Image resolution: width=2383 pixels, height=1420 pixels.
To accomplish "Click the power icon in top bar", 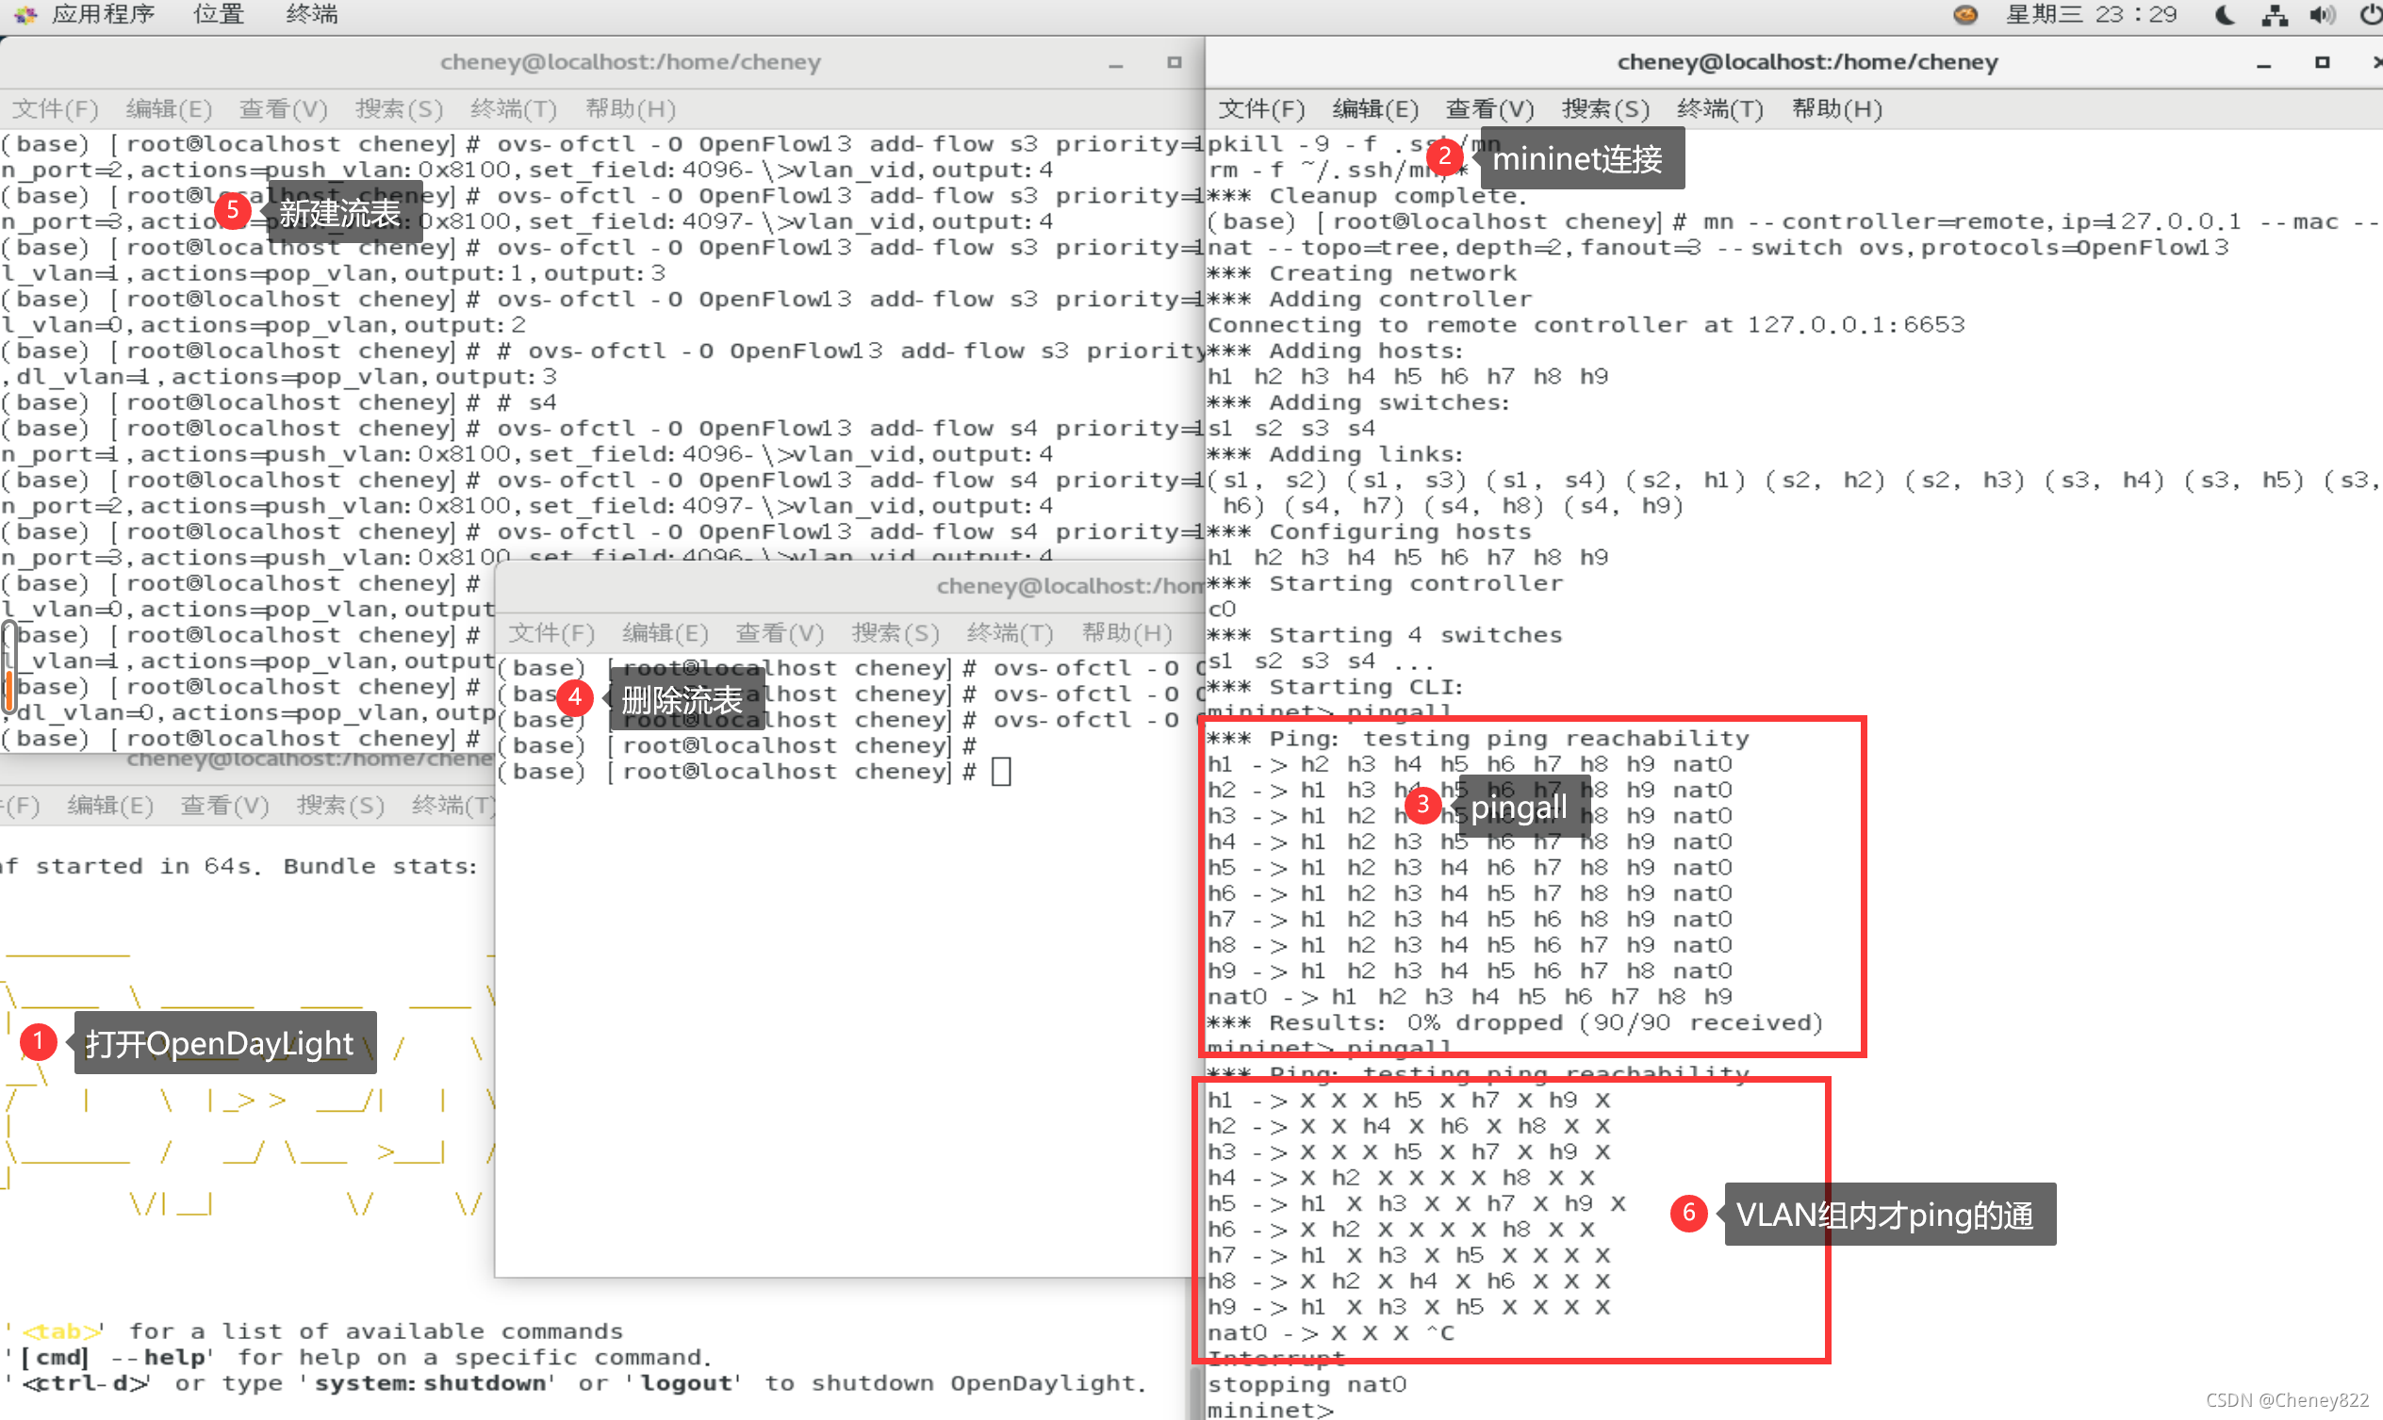I will pos(2370,14).
